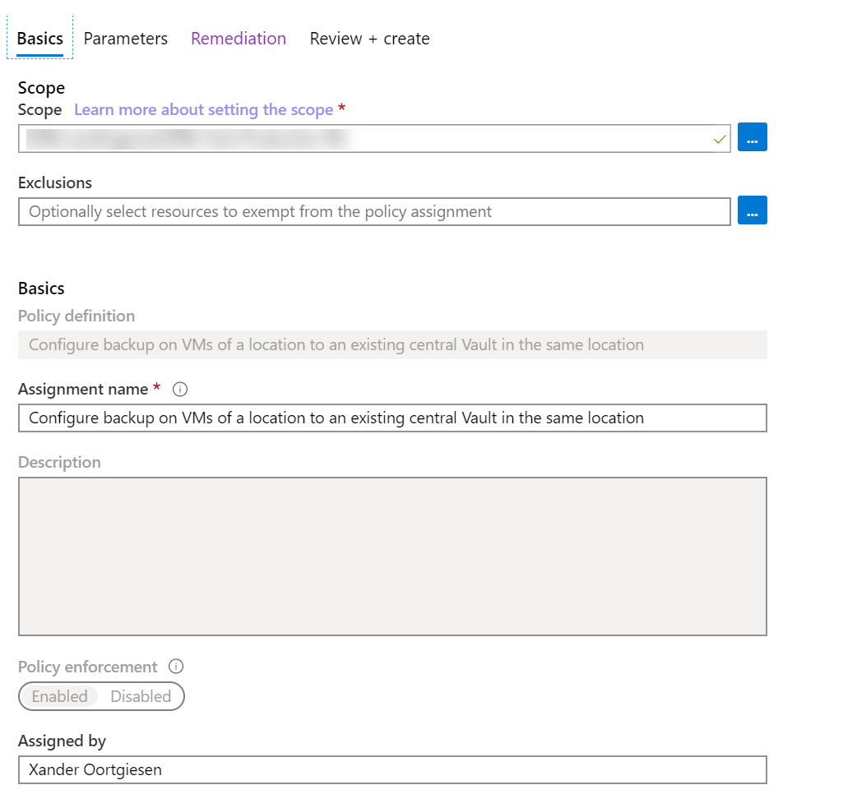
Task: Click the info icon beside Policy enforcement
Action: coord(175,667)
